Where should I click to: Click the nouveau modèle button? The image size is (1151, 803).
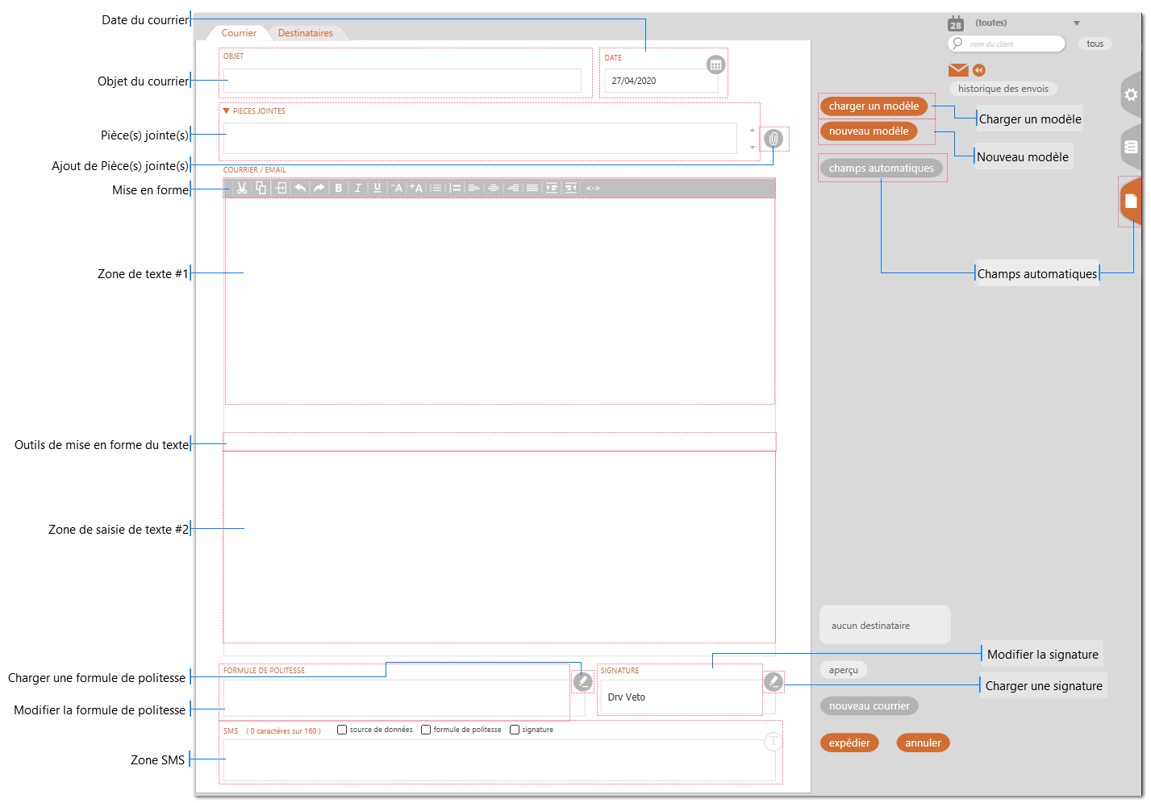click(869, 131)
